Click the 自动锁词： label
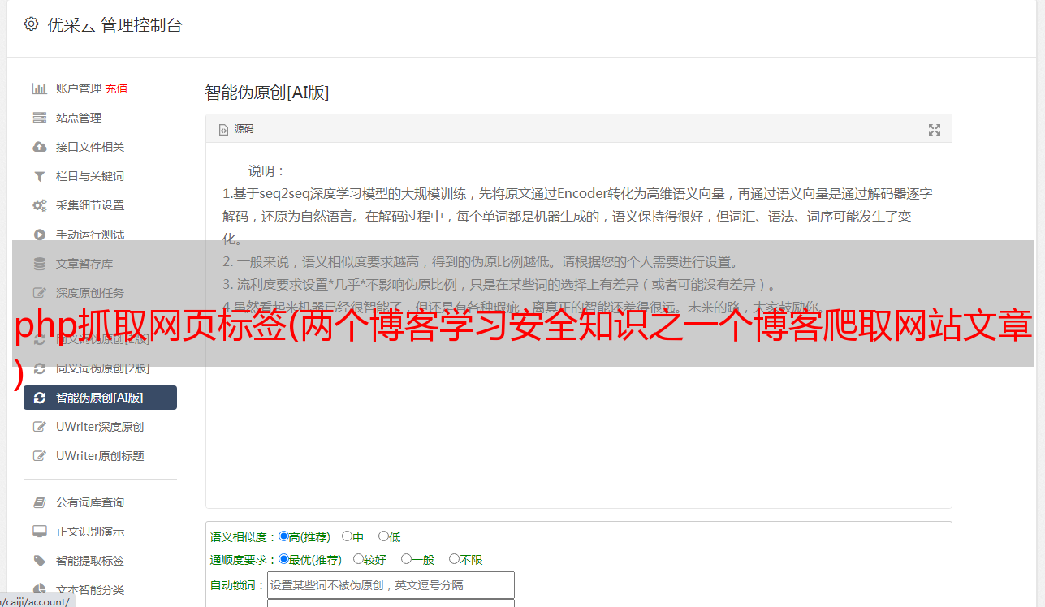This screenshot has height=607, width=1045. click(238, 586)
